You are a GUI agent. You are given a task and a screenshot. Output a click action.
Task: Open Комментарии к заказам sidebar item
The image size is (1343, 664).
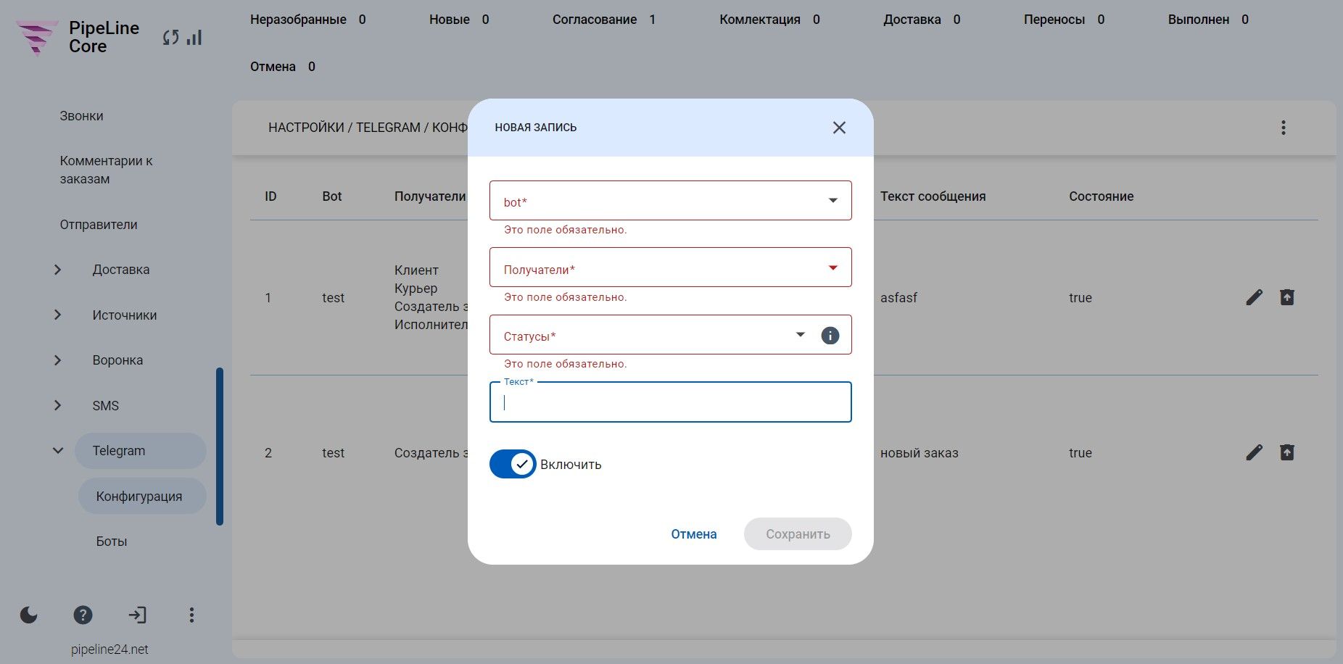(x=106, y=170)
